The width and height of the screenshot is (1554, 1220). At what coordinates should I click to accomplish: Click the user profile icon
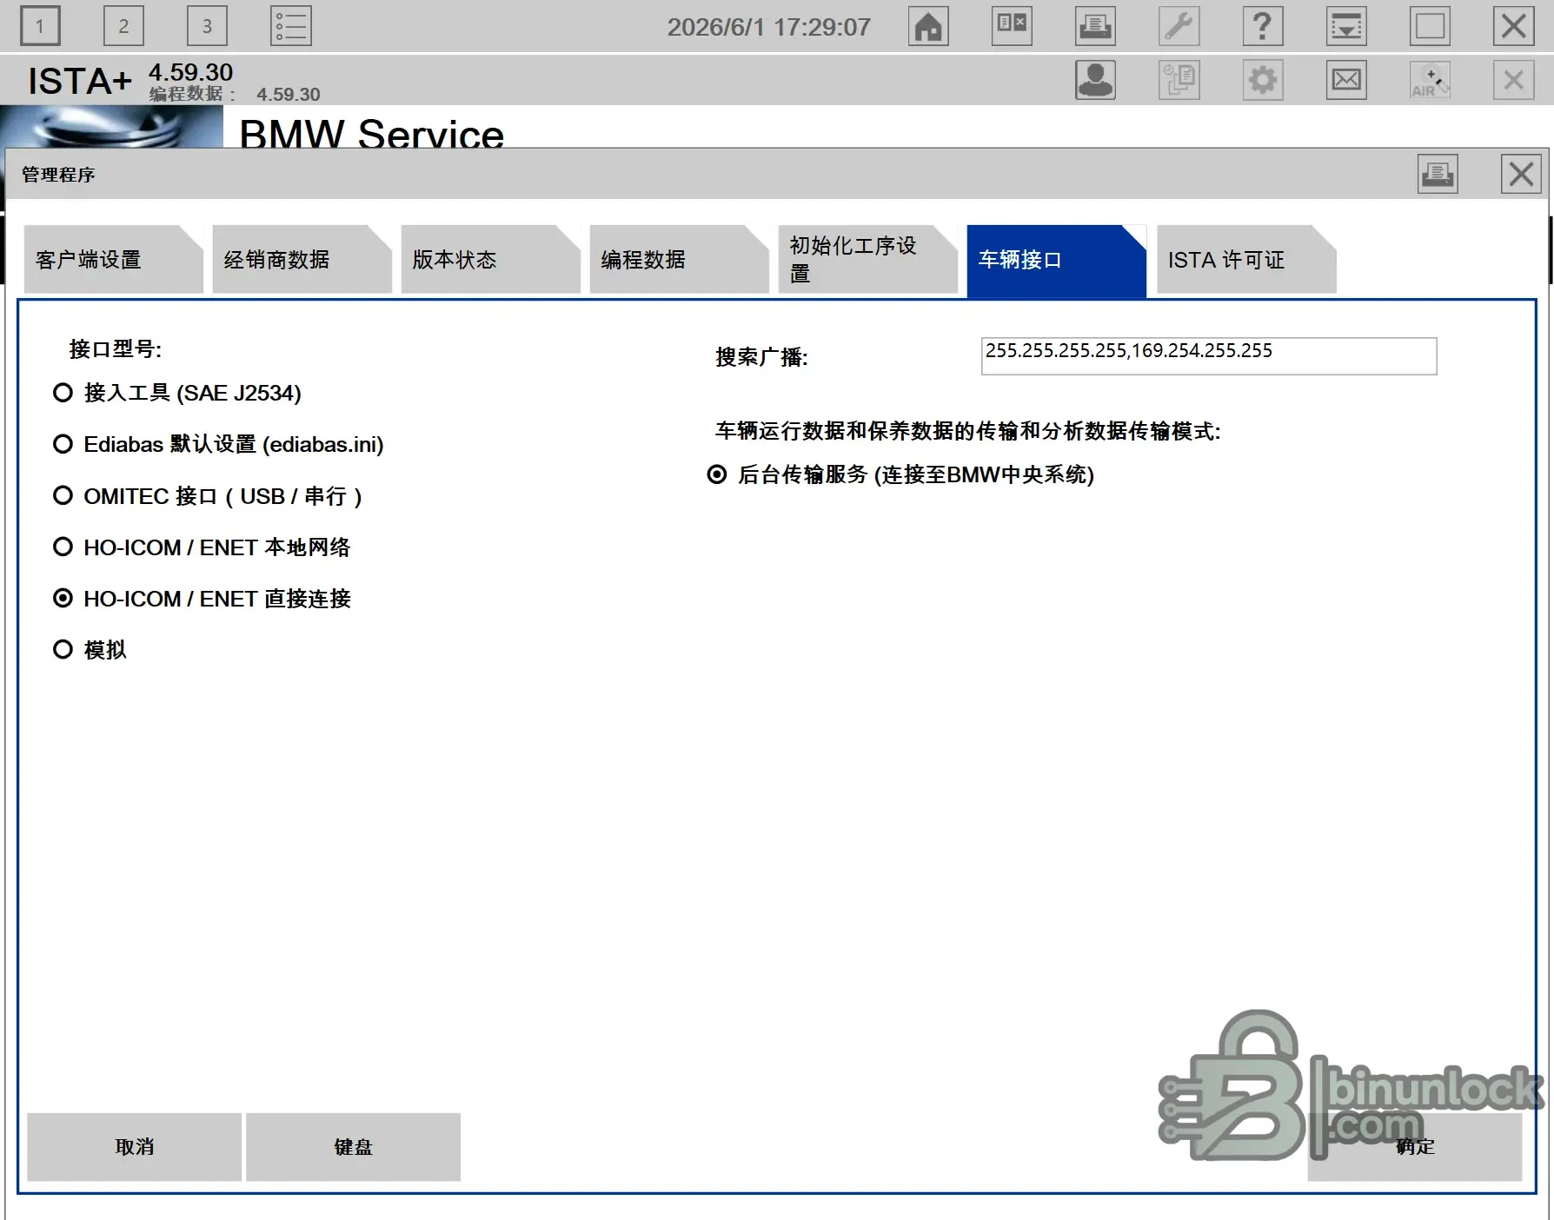pos(1095,80)
